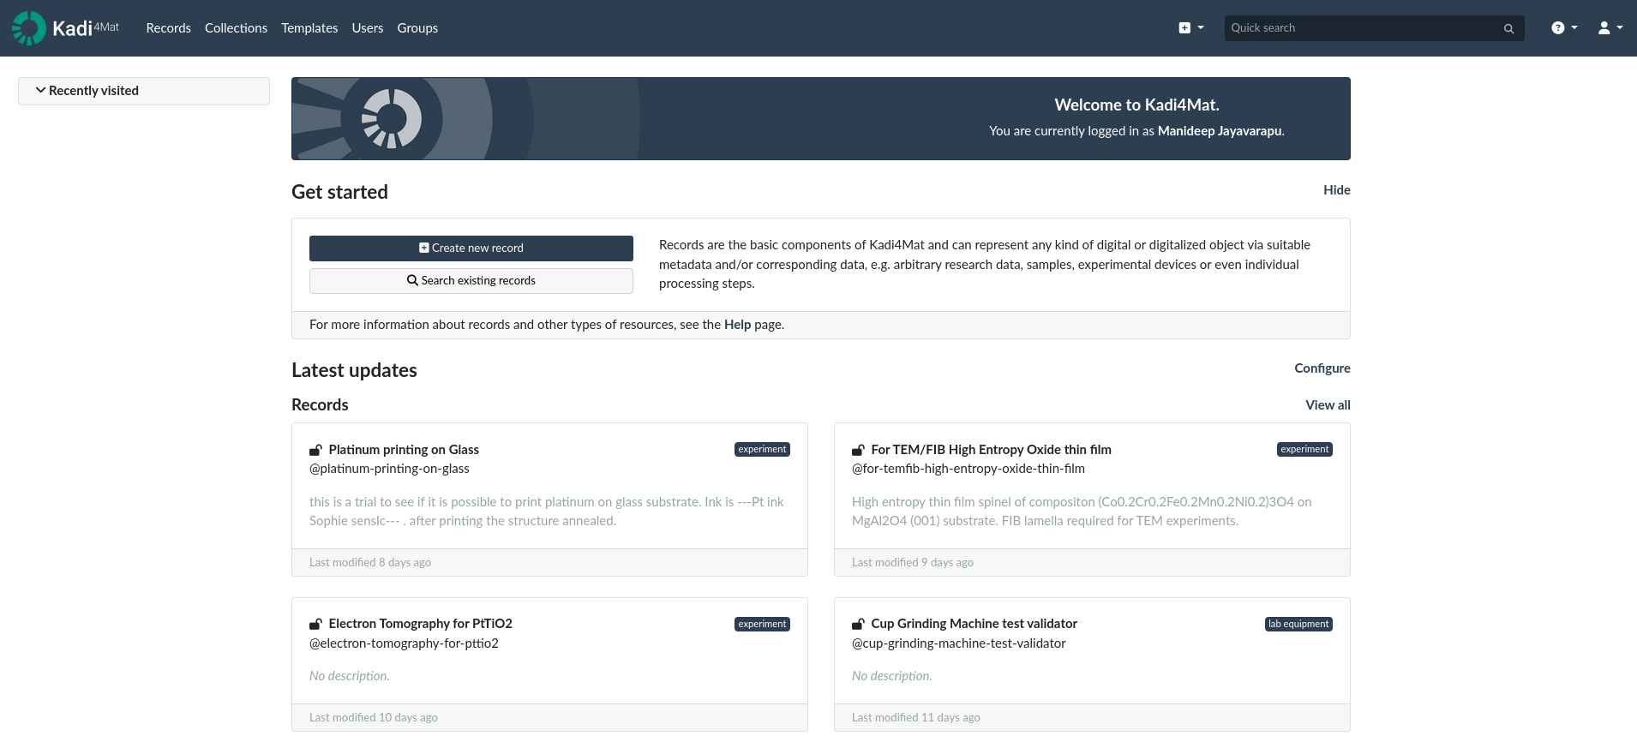The height and width of the screenshot is (742, 1637).
Task: Click Last modified 9 days ago text
Action: pos(913,563)
